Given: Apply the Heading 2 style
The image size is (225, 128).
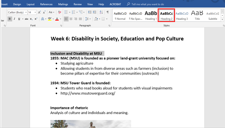Looking at the screenshot, I should [166, 15].
